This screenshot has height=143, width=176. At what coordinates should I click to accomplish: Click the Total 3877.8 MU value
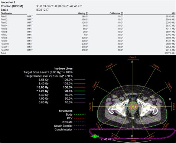(x=170, y=53)
